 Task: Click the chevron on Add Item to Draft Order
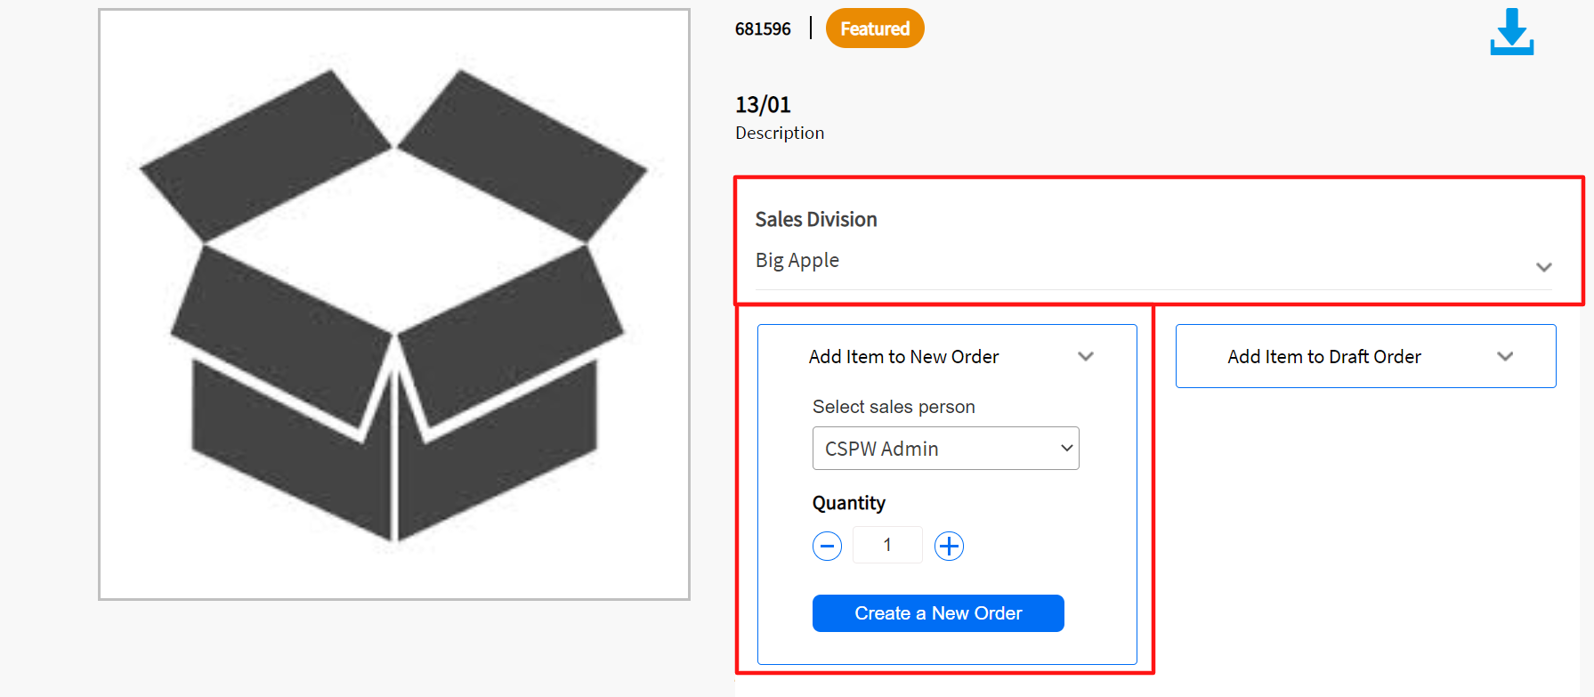pos(1505,356)
